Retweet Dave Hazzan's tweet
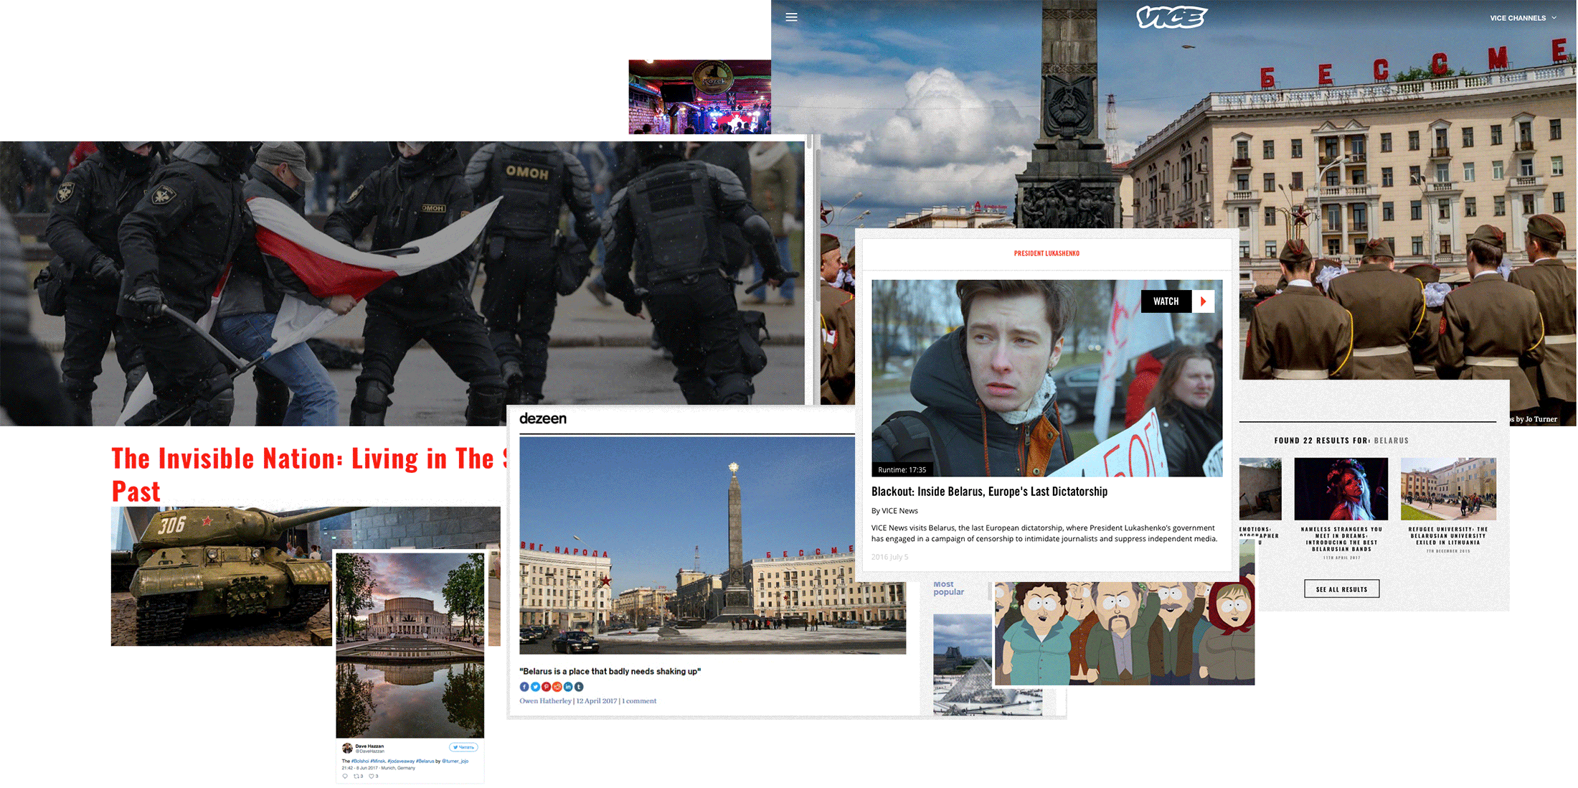 [x=358, y=776]
